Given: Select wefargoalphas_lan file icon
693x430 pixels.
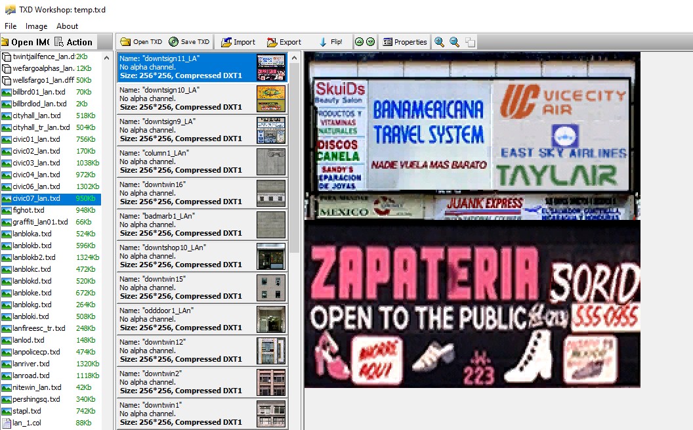Looking at the screenshot, I should (6, 68).
